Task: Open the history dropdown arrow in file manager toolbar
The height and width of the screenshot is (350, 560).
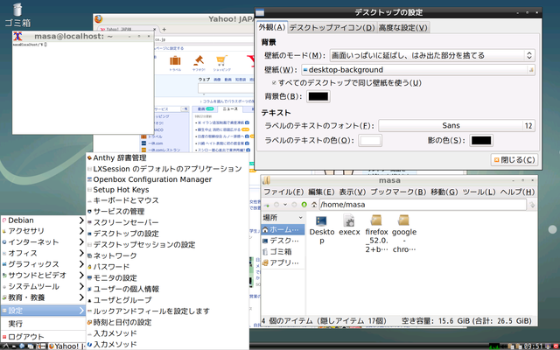Action: (x=285, y=205)
